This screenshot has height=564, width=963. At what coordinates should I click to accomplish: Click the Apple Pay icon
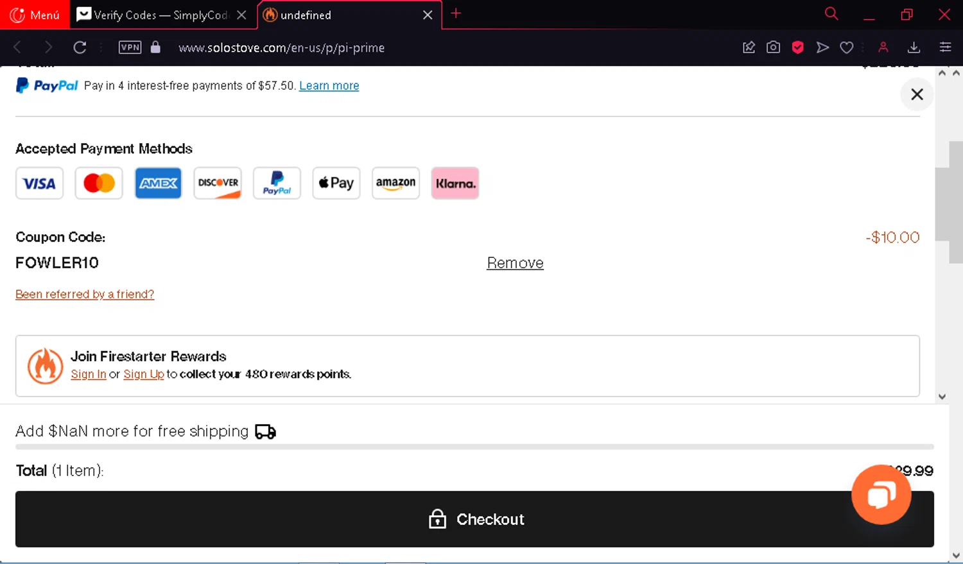[336, 184]
